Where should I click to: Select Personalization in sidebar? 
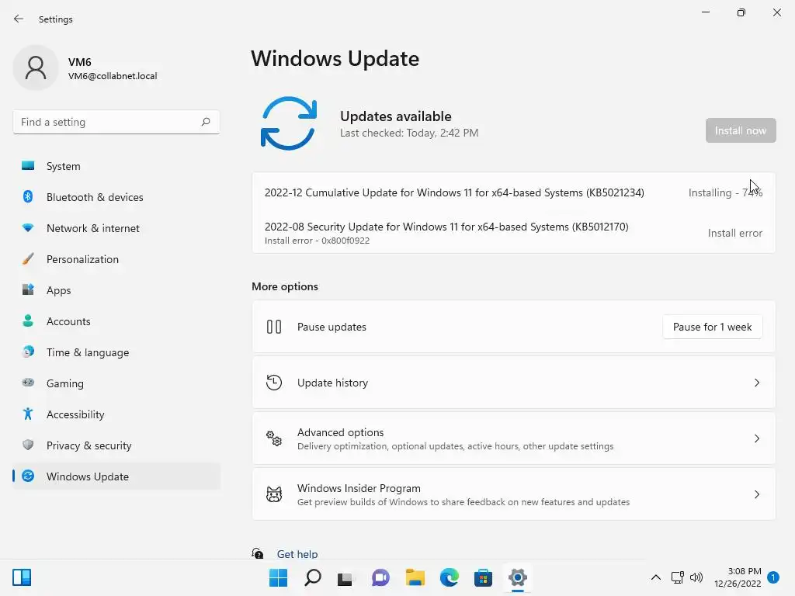116,259
